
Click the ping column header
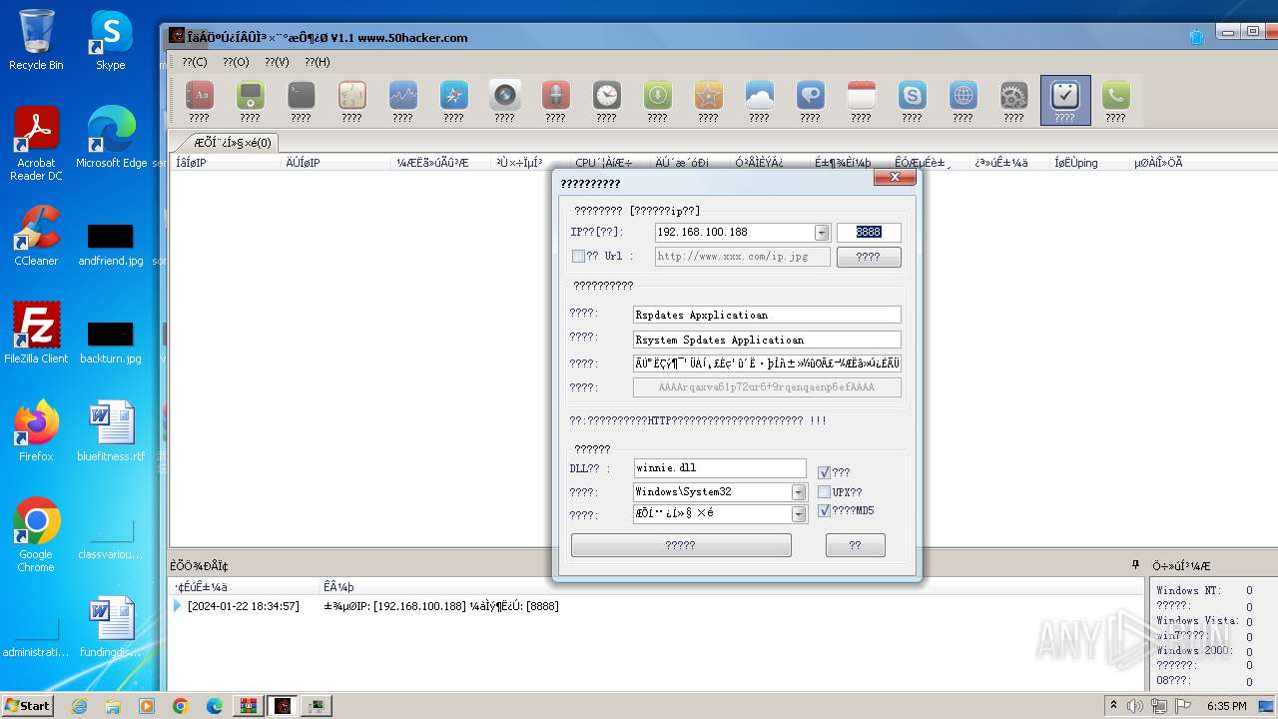tap(1087, 163)
